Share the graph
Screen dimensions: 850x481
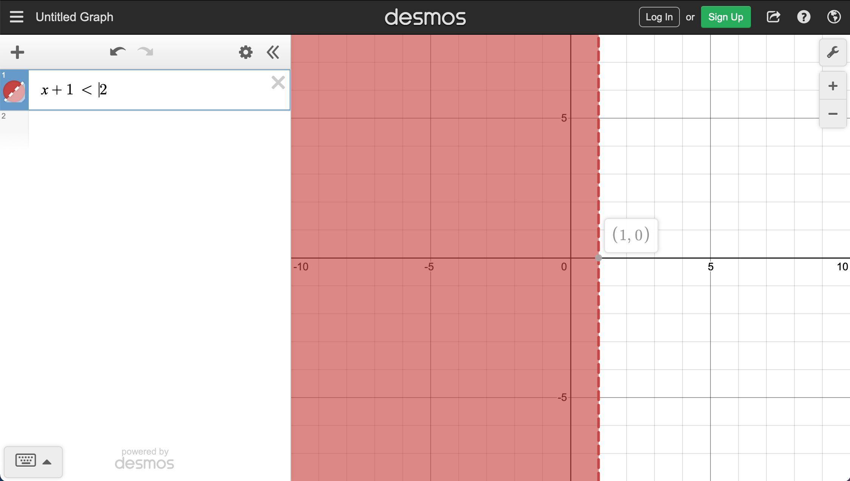(773, 17)
